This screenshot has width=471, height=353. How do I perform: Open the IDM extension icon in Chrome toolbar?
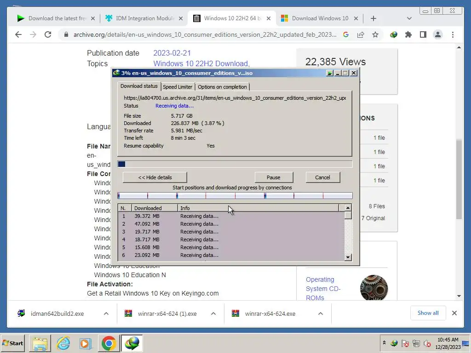[x=394, y=34]
